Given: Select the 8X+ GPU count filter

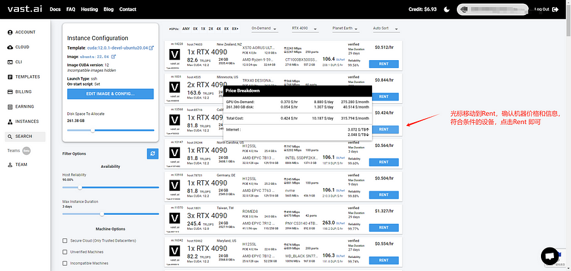Looking at the screenshot, I should click(x=235, y=29).
